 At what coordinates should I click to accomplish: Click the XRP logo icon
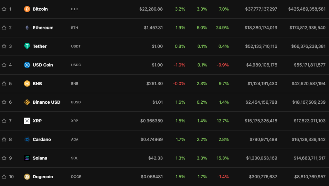pyautogui.click(x=27, y=121)
